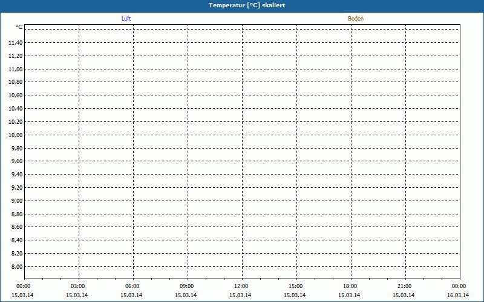Select the 9,00 axis value
484x302 pixels.
[17, 201]
